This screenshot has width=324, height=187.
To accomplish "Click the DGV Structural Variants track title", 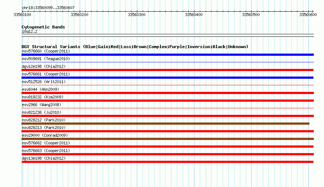I will (135, 47).
